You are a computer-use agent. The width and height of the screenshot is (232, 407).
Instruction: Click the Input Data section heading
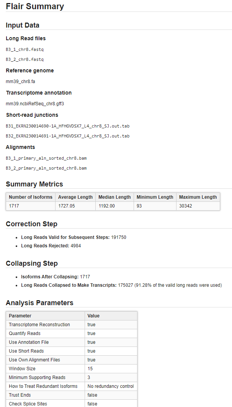click(23, 25)
